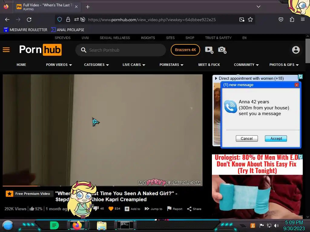Open the SITES top link
The image size is (310, 232).
point(170,38)
